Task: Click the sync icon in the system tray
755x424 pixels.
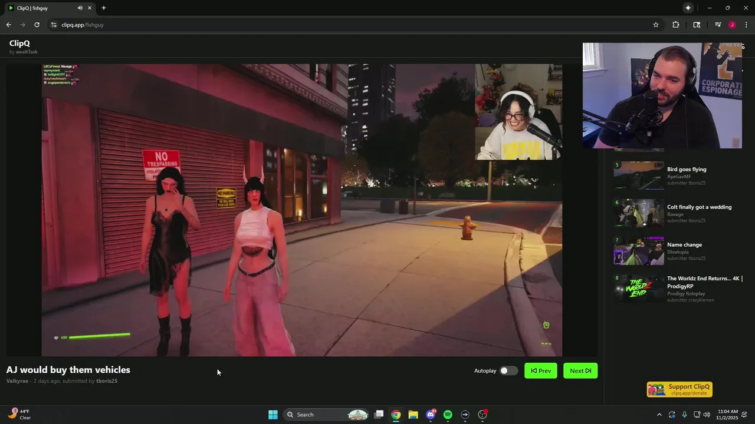Action: [x=672, y=415]
